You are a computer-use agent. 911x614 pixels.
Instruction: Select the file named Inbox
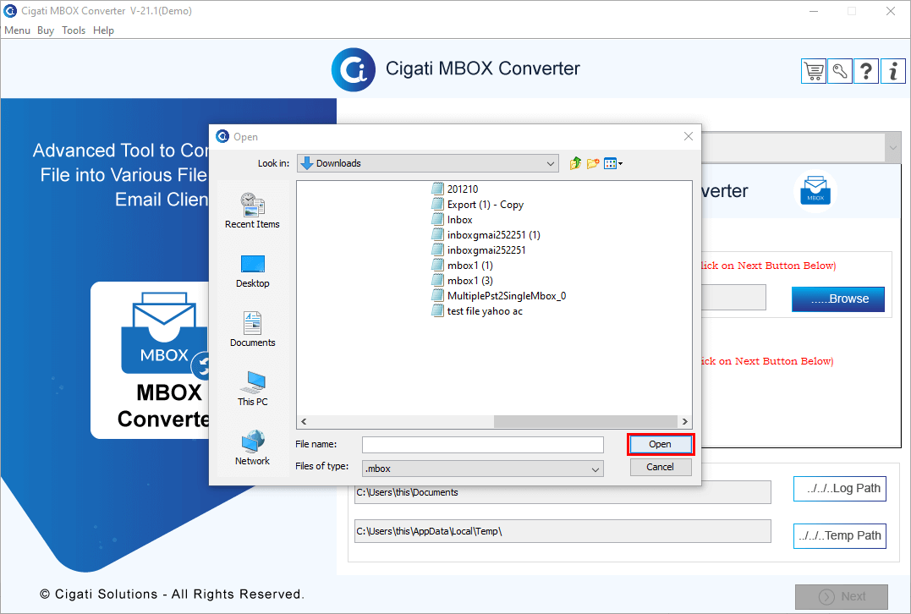coord(459,220)
